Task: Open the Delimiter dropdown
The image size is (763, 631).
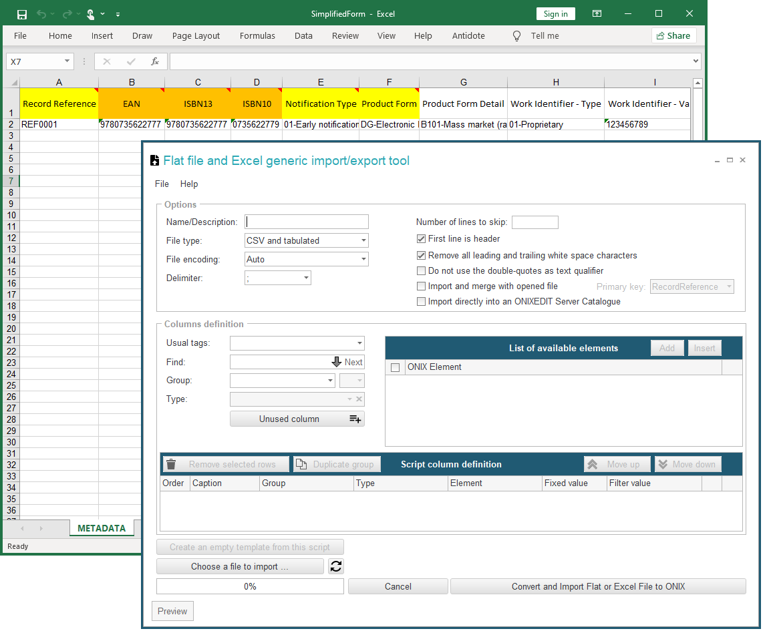Action: (x=306, y=278)
